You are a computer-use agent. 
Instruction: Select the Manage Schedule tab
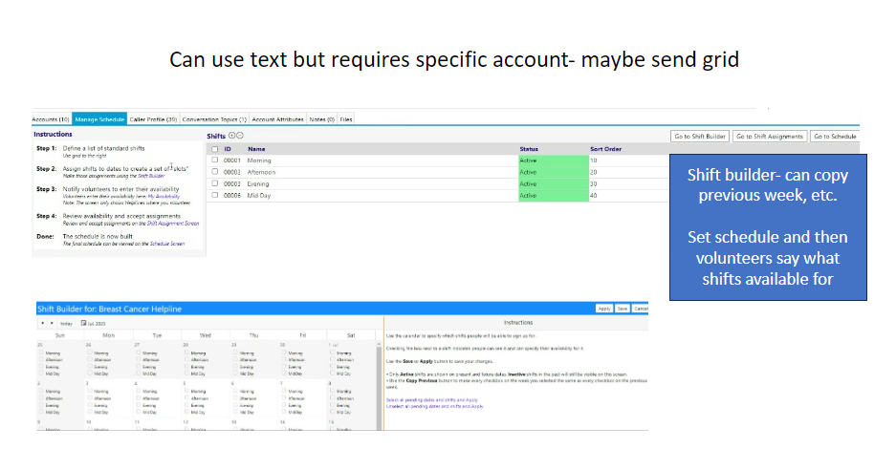(99, 119)
